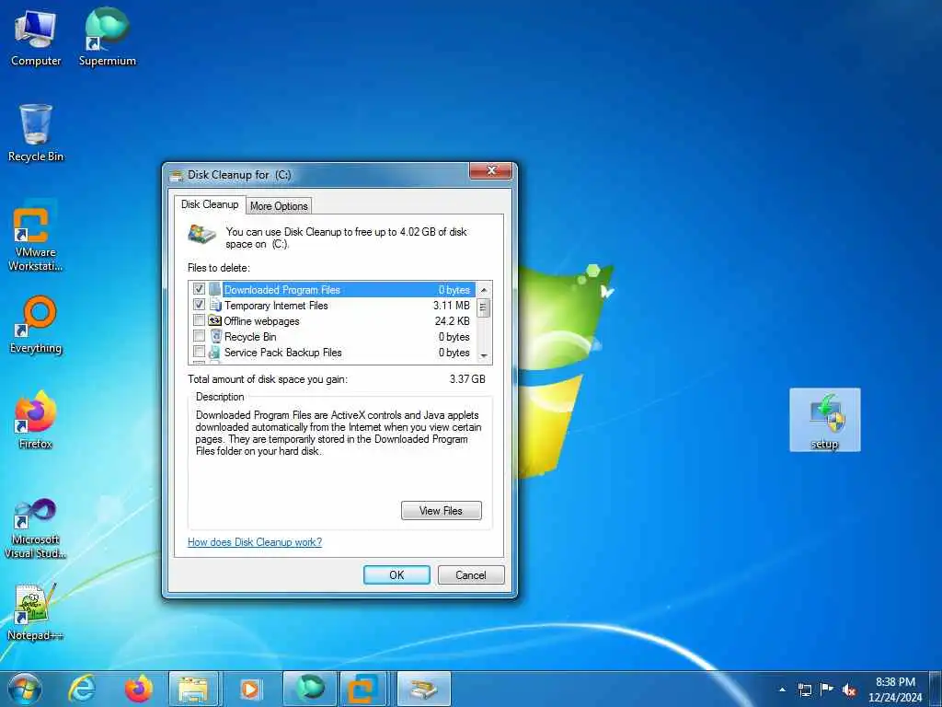
Task: Switch to VMware Workstation in the taskbar
Action: [363, 689]
